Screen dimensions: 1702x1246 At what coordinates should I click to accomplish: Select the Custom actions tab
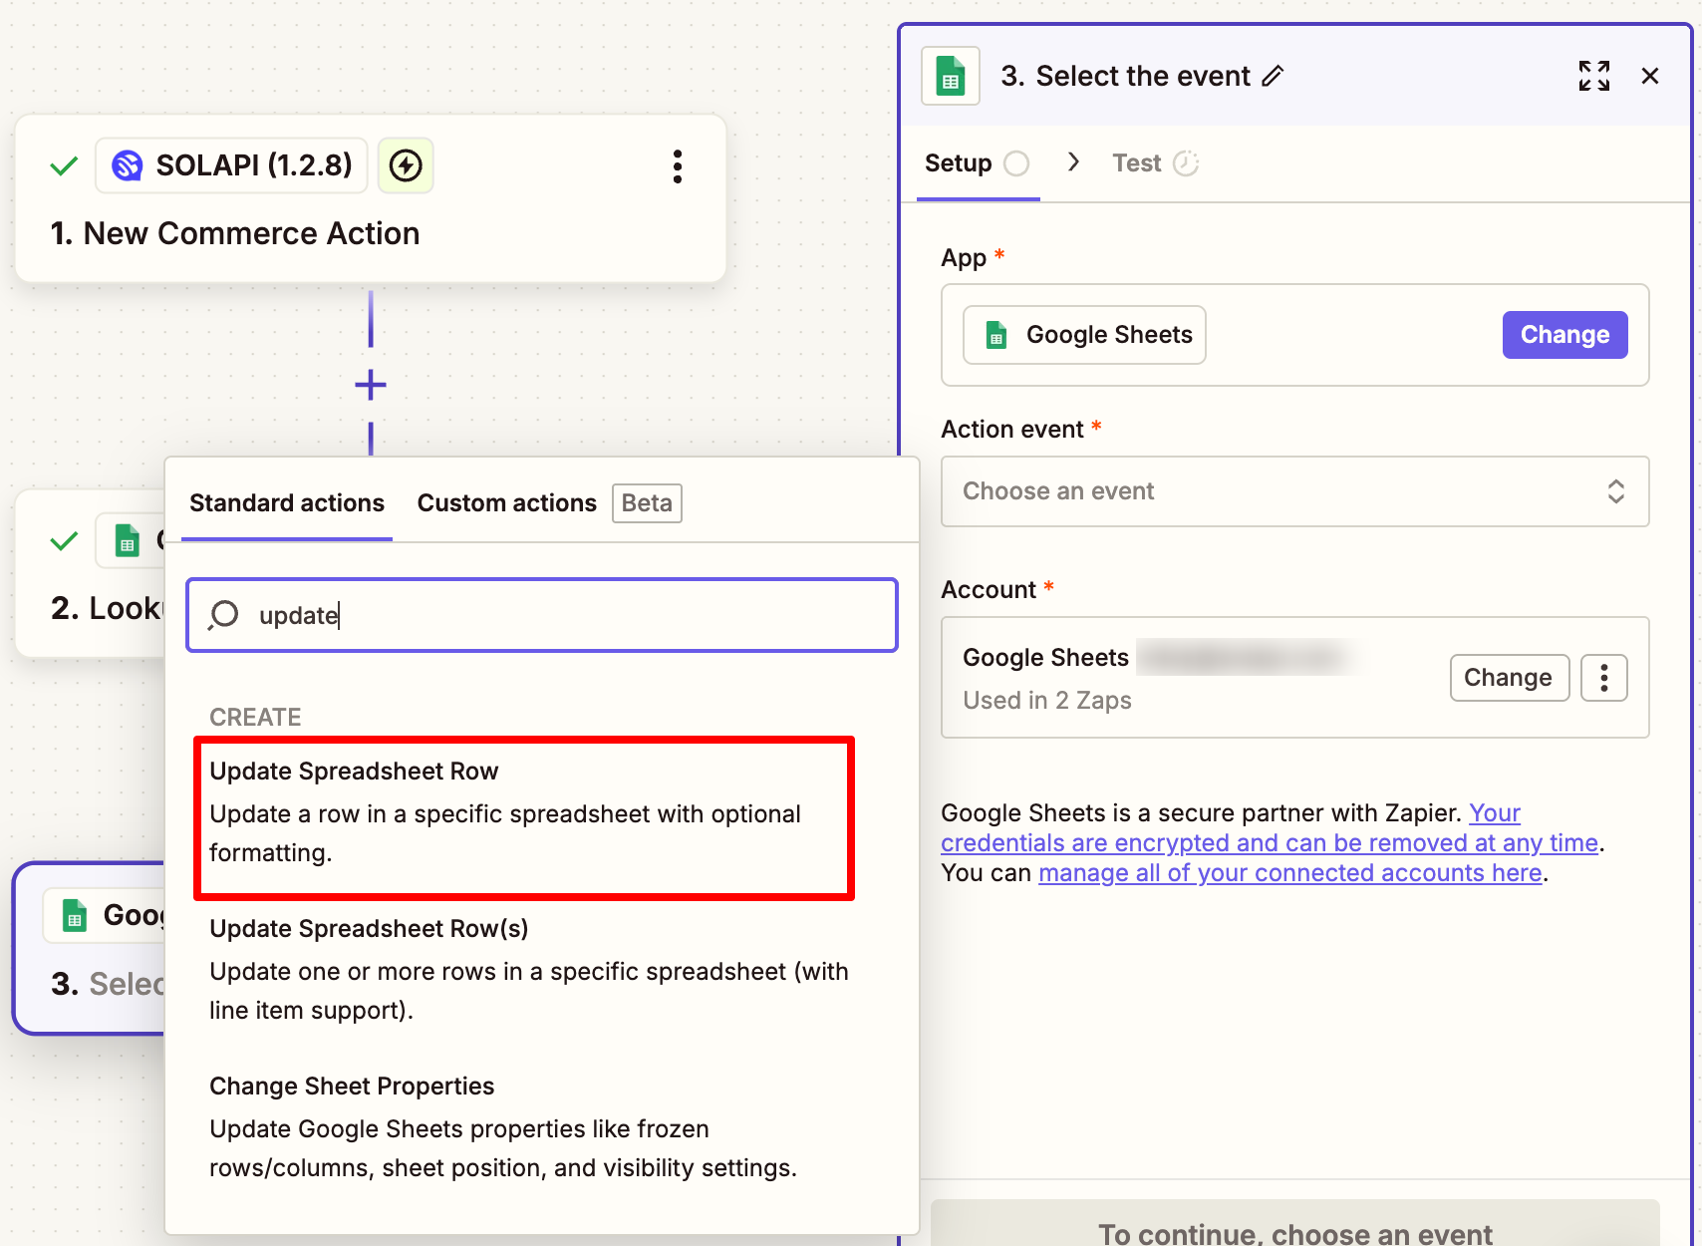(506, 503)
